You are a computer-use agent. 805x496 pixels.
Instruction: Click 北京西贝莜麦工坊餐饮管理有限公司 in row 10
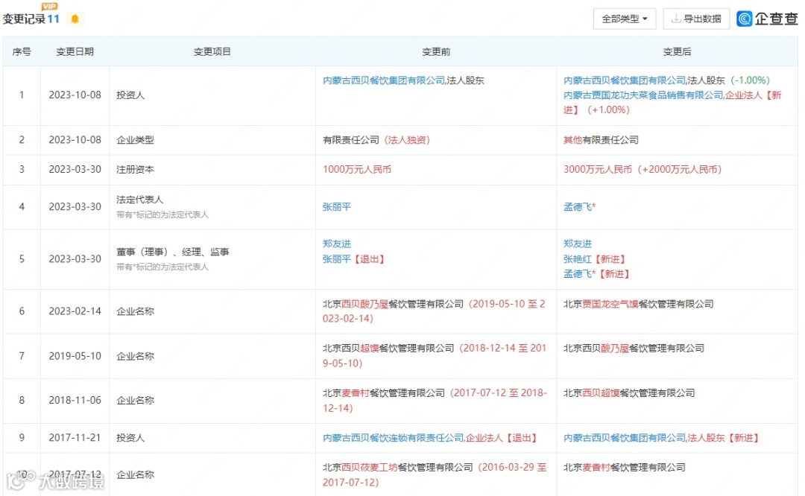click(x=397, y=468)
